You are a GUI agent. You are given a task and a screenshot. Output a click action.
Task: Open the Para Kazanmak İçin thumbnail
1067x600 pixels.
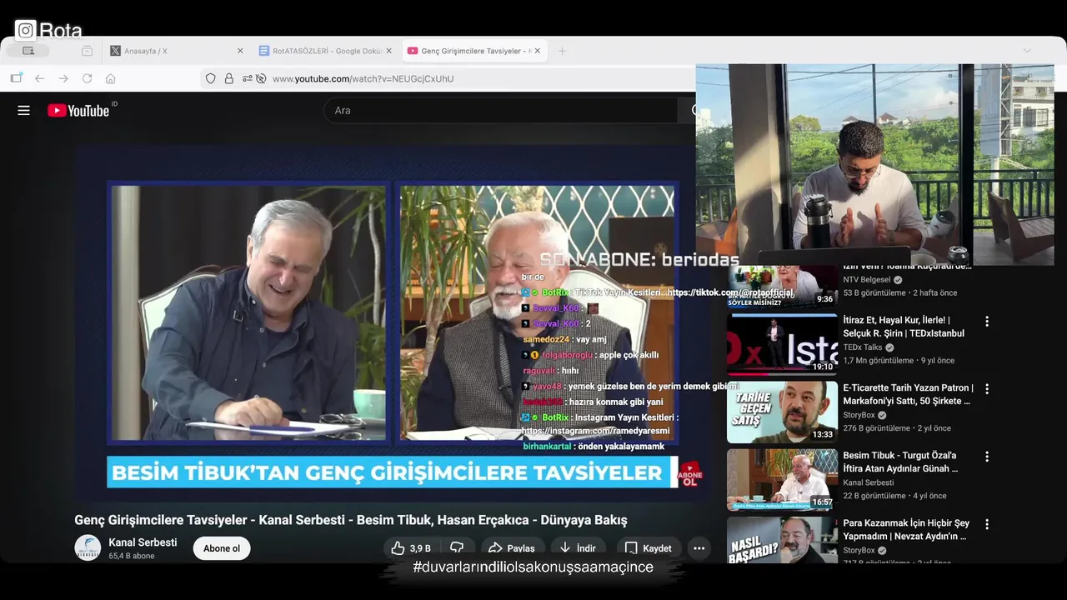tap(782, 540)
